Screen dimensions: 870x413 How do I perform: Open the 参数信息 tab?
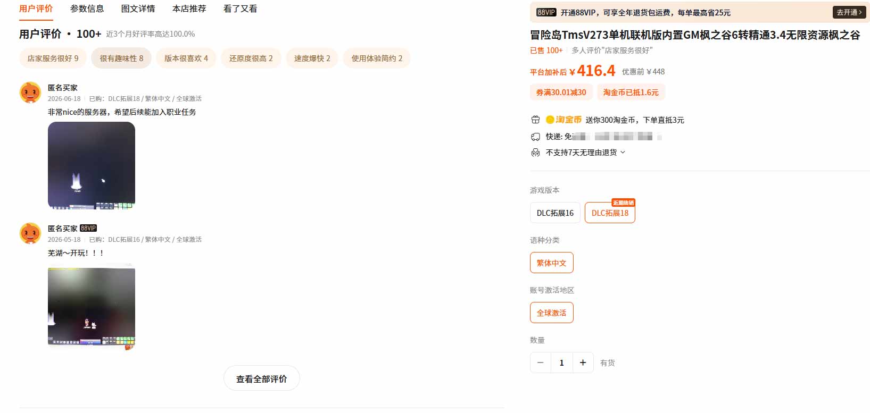pos(87,9)
